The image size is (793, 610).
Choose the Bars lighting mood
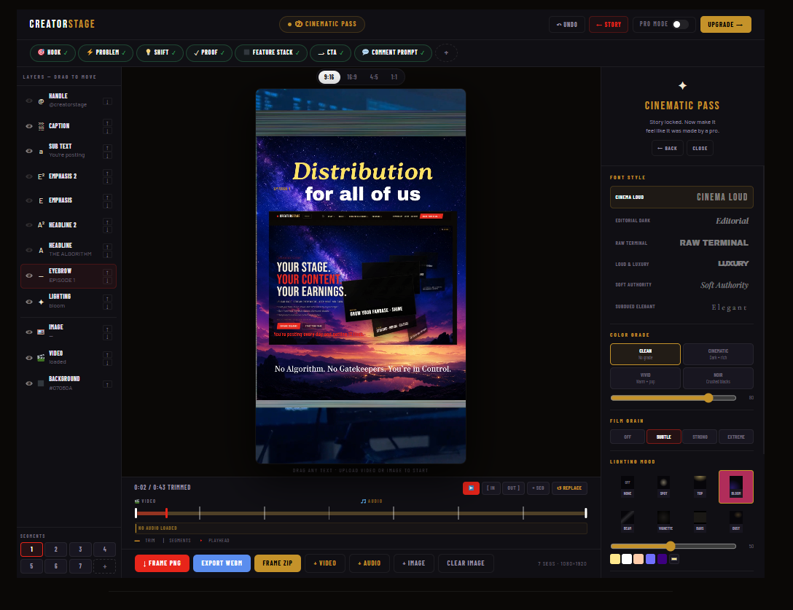coord(700,521)
